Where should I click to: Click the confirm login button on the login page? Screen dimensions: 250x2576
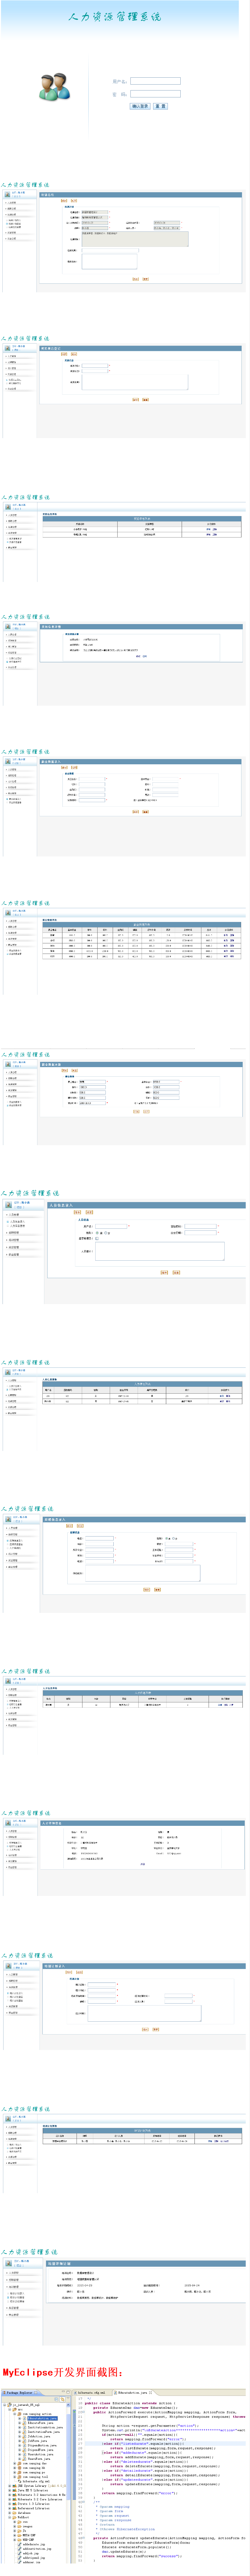140,106
